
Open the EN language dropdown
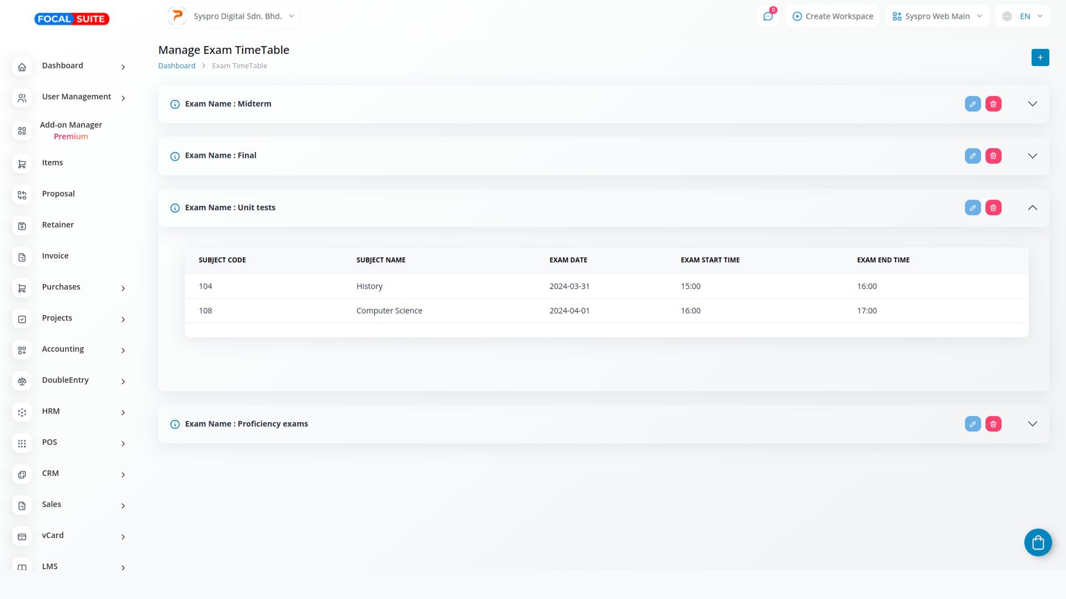(1023, 16)
